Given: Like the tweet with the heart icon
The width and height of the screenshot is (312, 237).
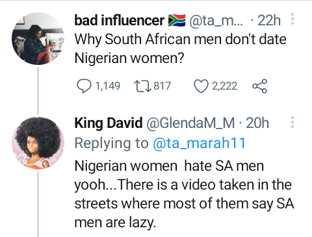Looking at the screenshot, I should click(x=201, y=86).
